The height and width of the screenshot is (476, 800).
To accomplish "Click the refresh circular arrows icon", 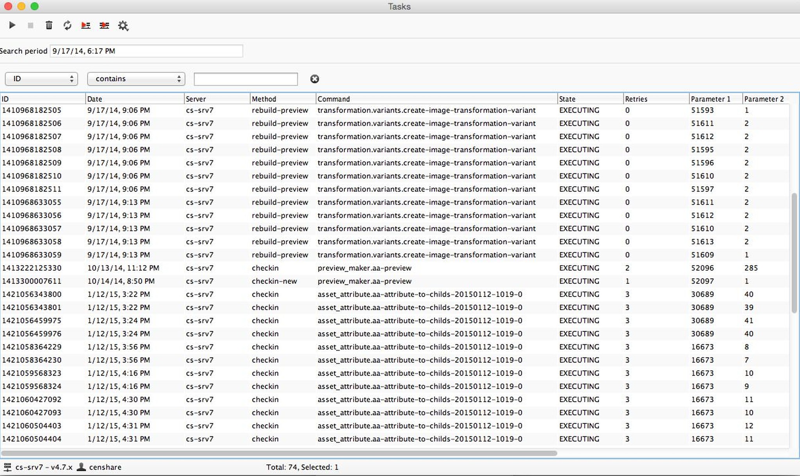I will coord(67,25).
